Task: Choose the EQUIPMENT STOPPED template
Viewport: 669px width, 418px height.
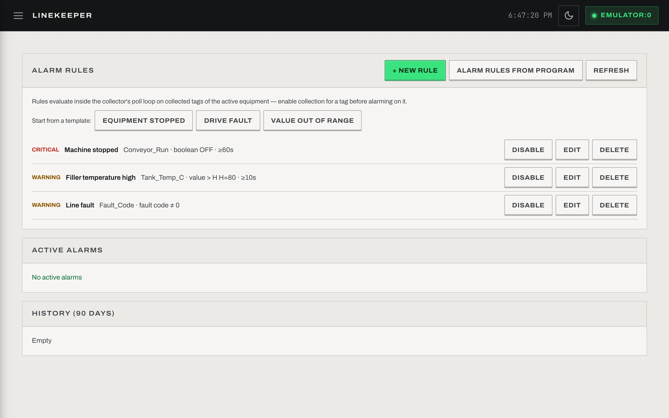Action: [x=143, y=120]
